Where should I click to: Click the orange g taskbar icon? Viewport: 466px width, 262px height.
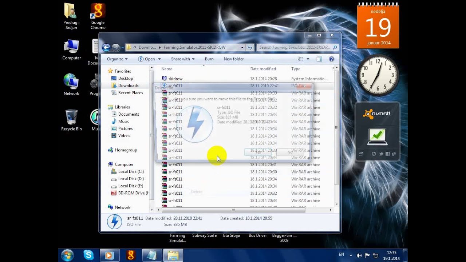click(130, 255)
